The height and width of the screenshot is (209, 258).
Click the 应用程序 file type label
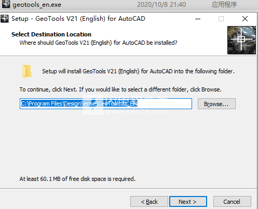pyautogui.click(x=224, y=5)
